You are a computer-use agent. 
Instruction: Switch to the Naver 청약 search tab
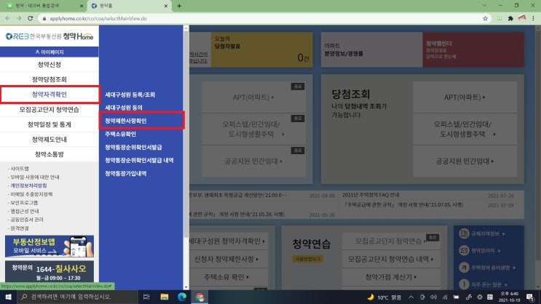click(x=44, y=6)
